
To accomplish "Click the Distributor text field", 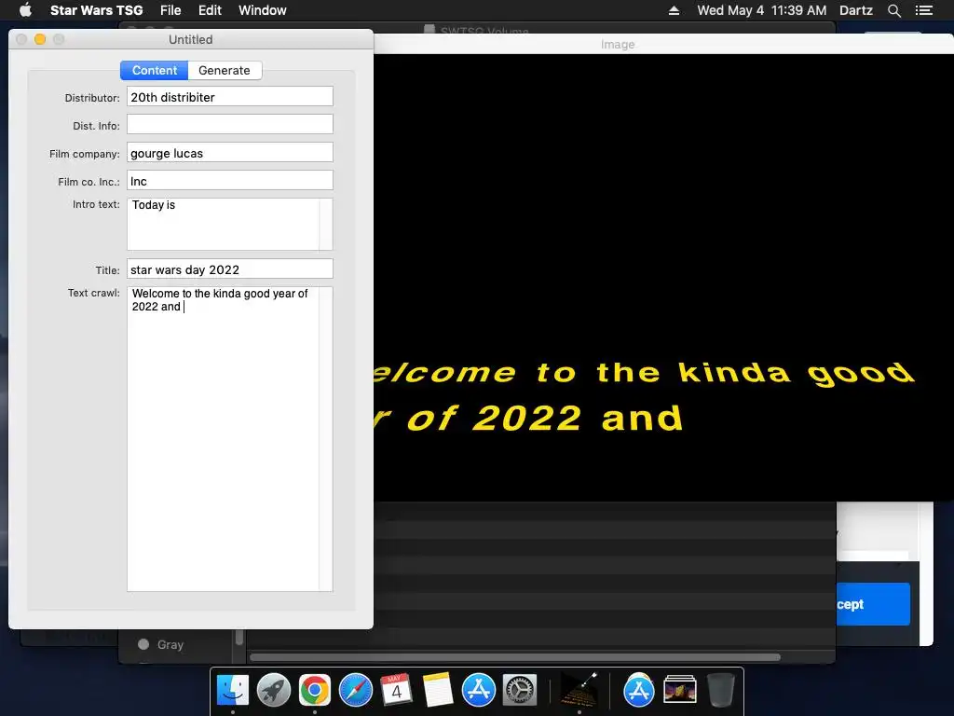I will tap(230, 96).
